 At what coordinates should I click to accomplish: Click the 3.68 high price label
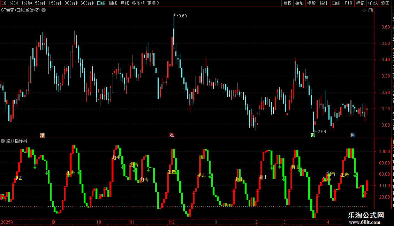click(x=183, y=16)
